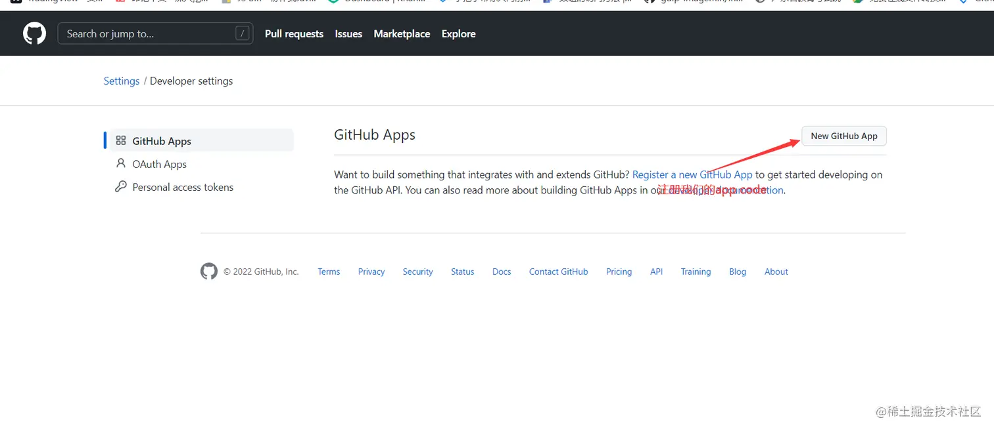
Task: Open Terms link in footer
Action: (x=329, y=272)
